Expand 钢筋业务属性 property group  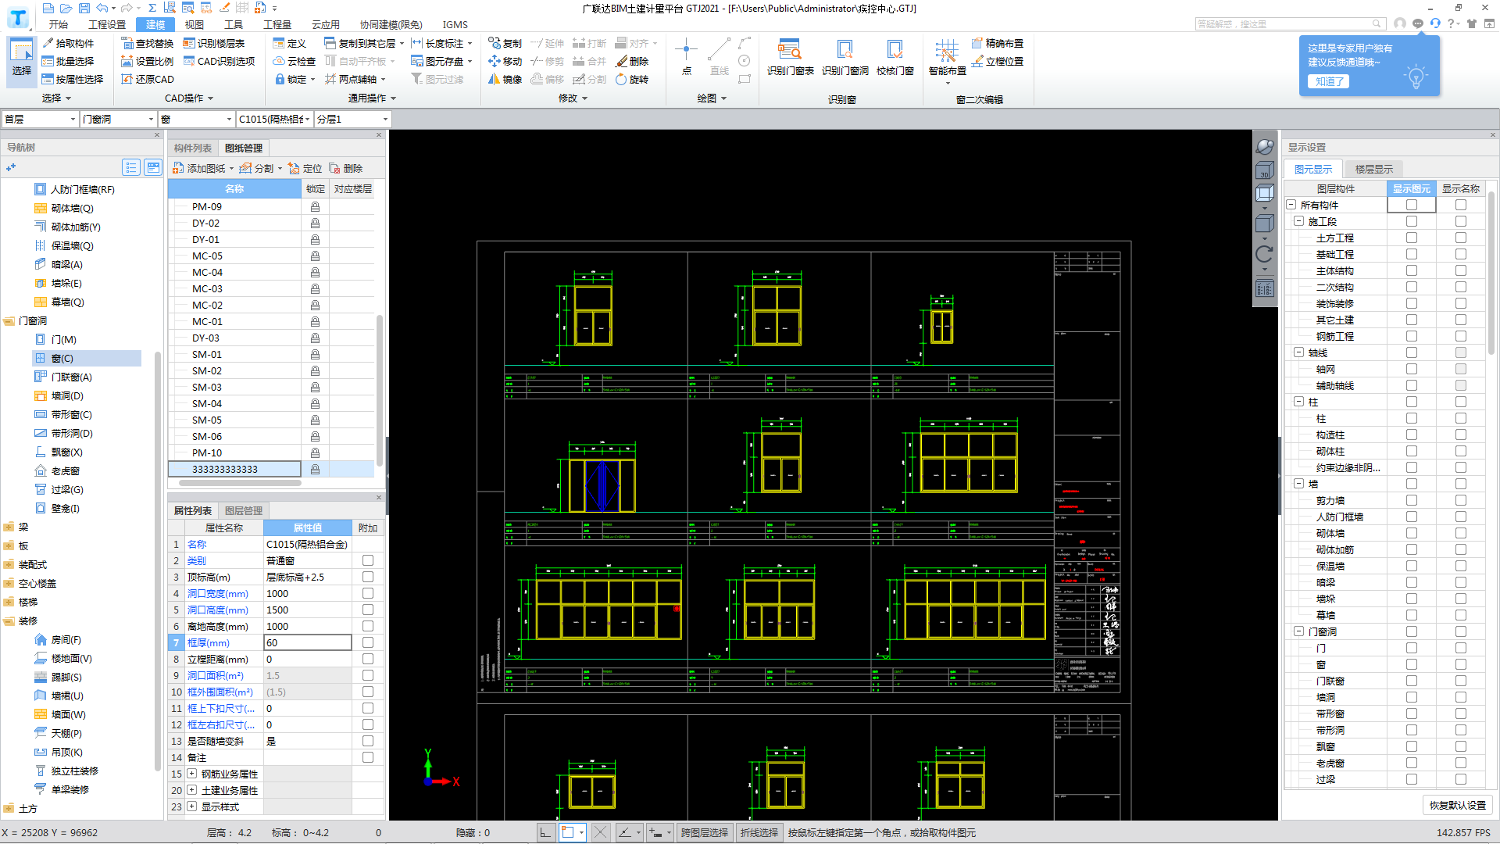pyautogui.click(x=191, y=774)
